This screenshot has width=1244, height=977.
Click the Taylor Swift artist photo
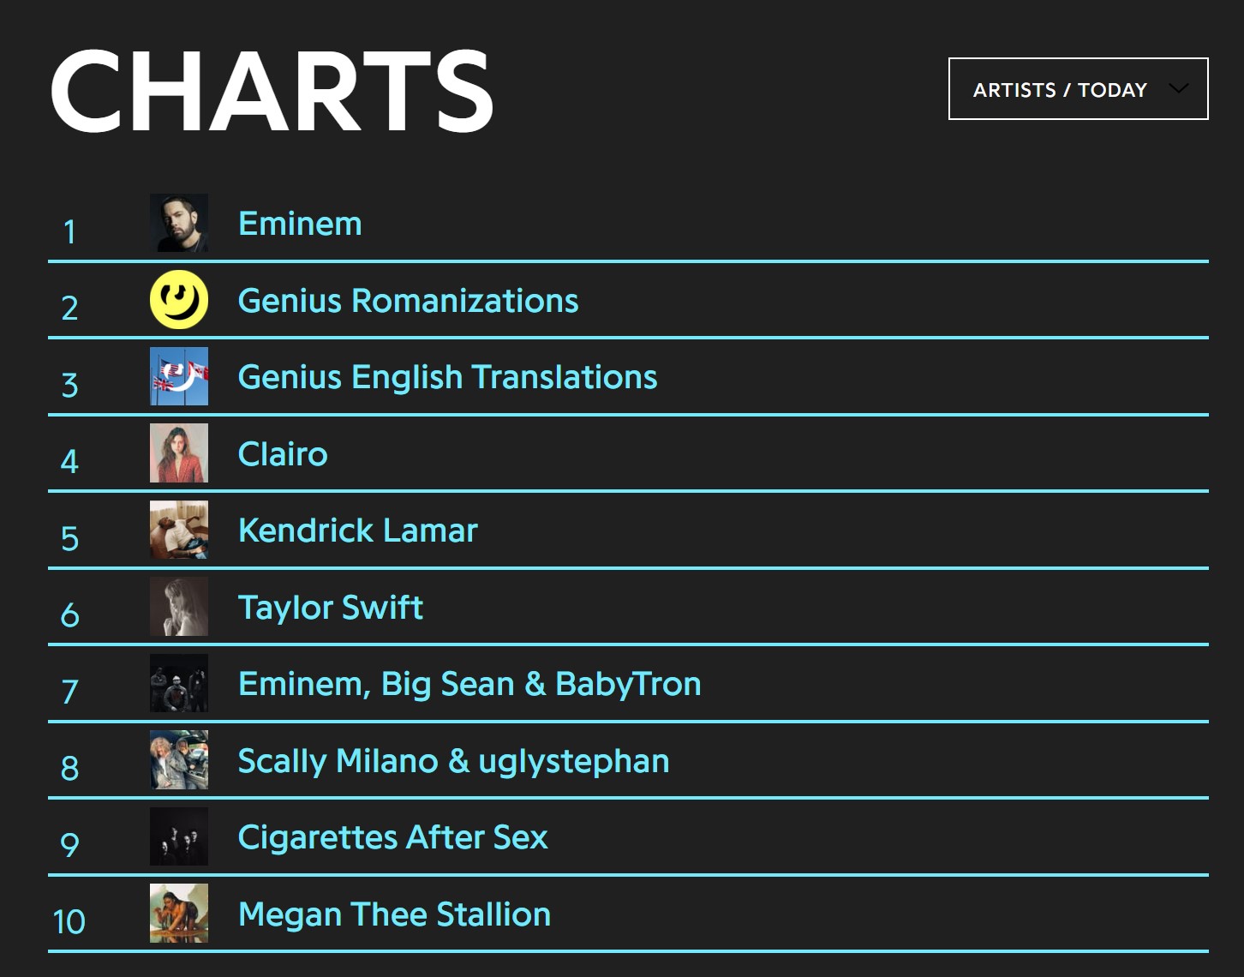(179, 607)
